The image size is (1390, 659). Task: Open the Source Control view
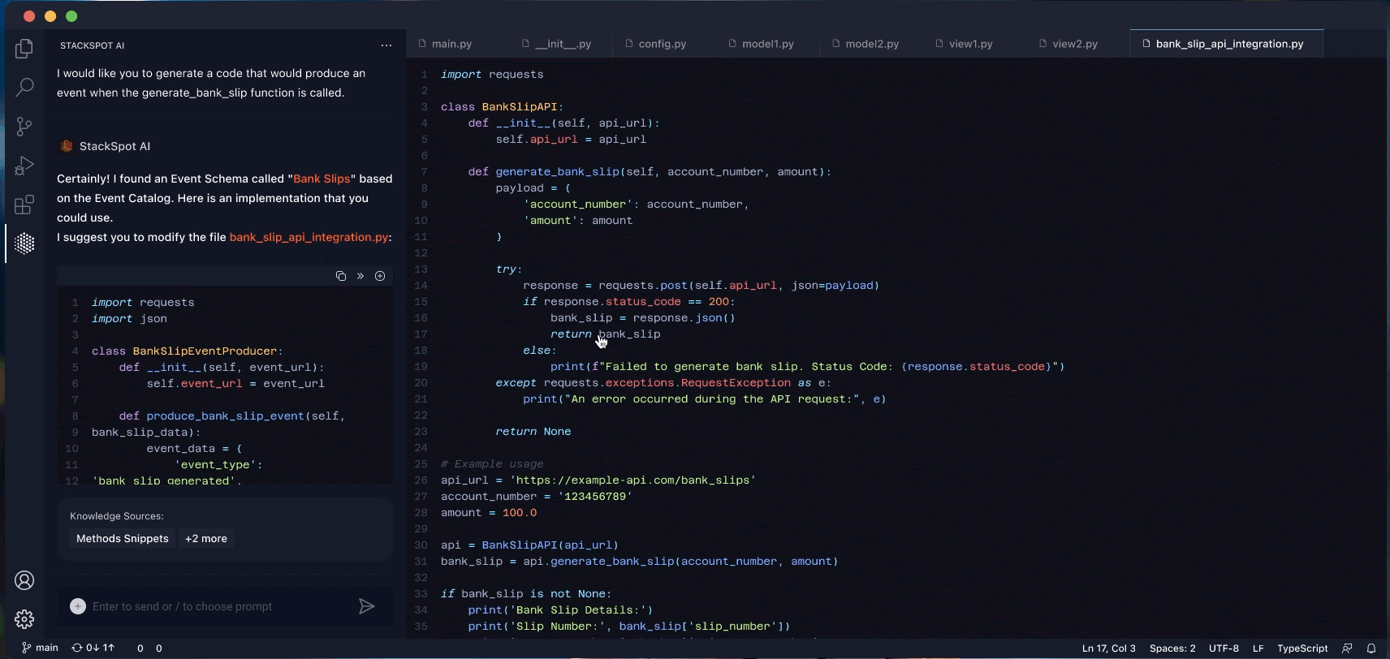click(x=24, y=126)
